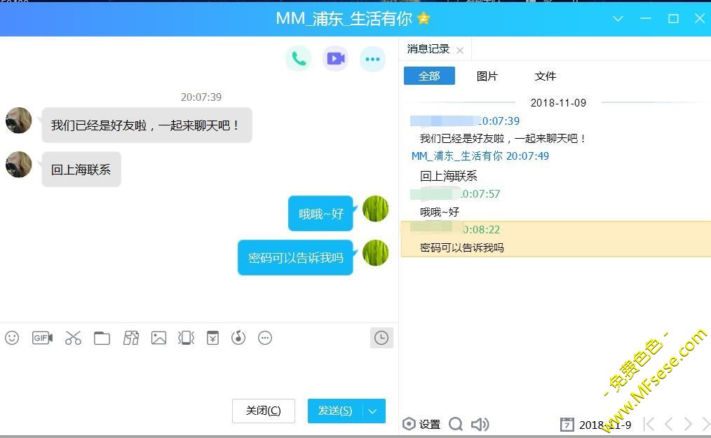Screen dimensions: 711x438
Task: Click the 20:07:39 timestamp in chat
Action: pos(201,97)
